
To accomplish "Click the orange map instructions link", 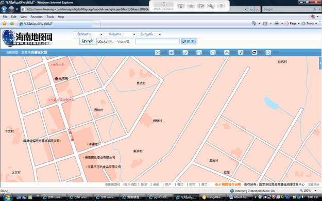I will tap(228, 185).
